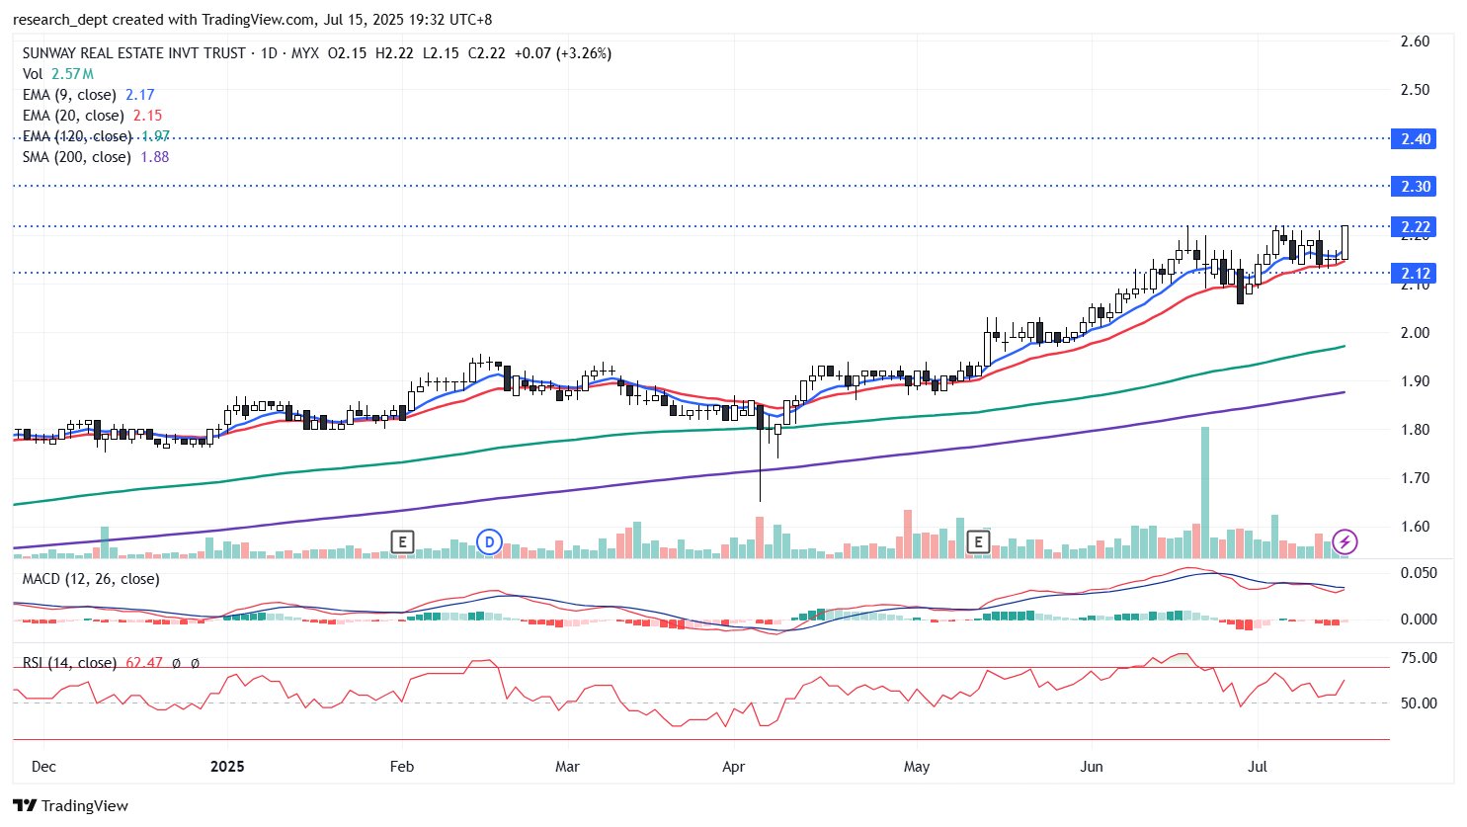Click the bold 2025 label on time axis
Viewport: 1467px width, 827px height.
click(x=227, y=767)
